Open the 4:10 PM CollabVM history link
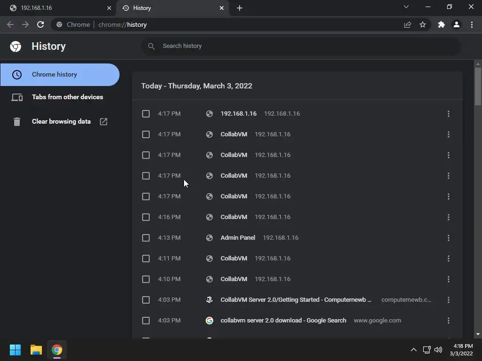 [x=233, y=279]
